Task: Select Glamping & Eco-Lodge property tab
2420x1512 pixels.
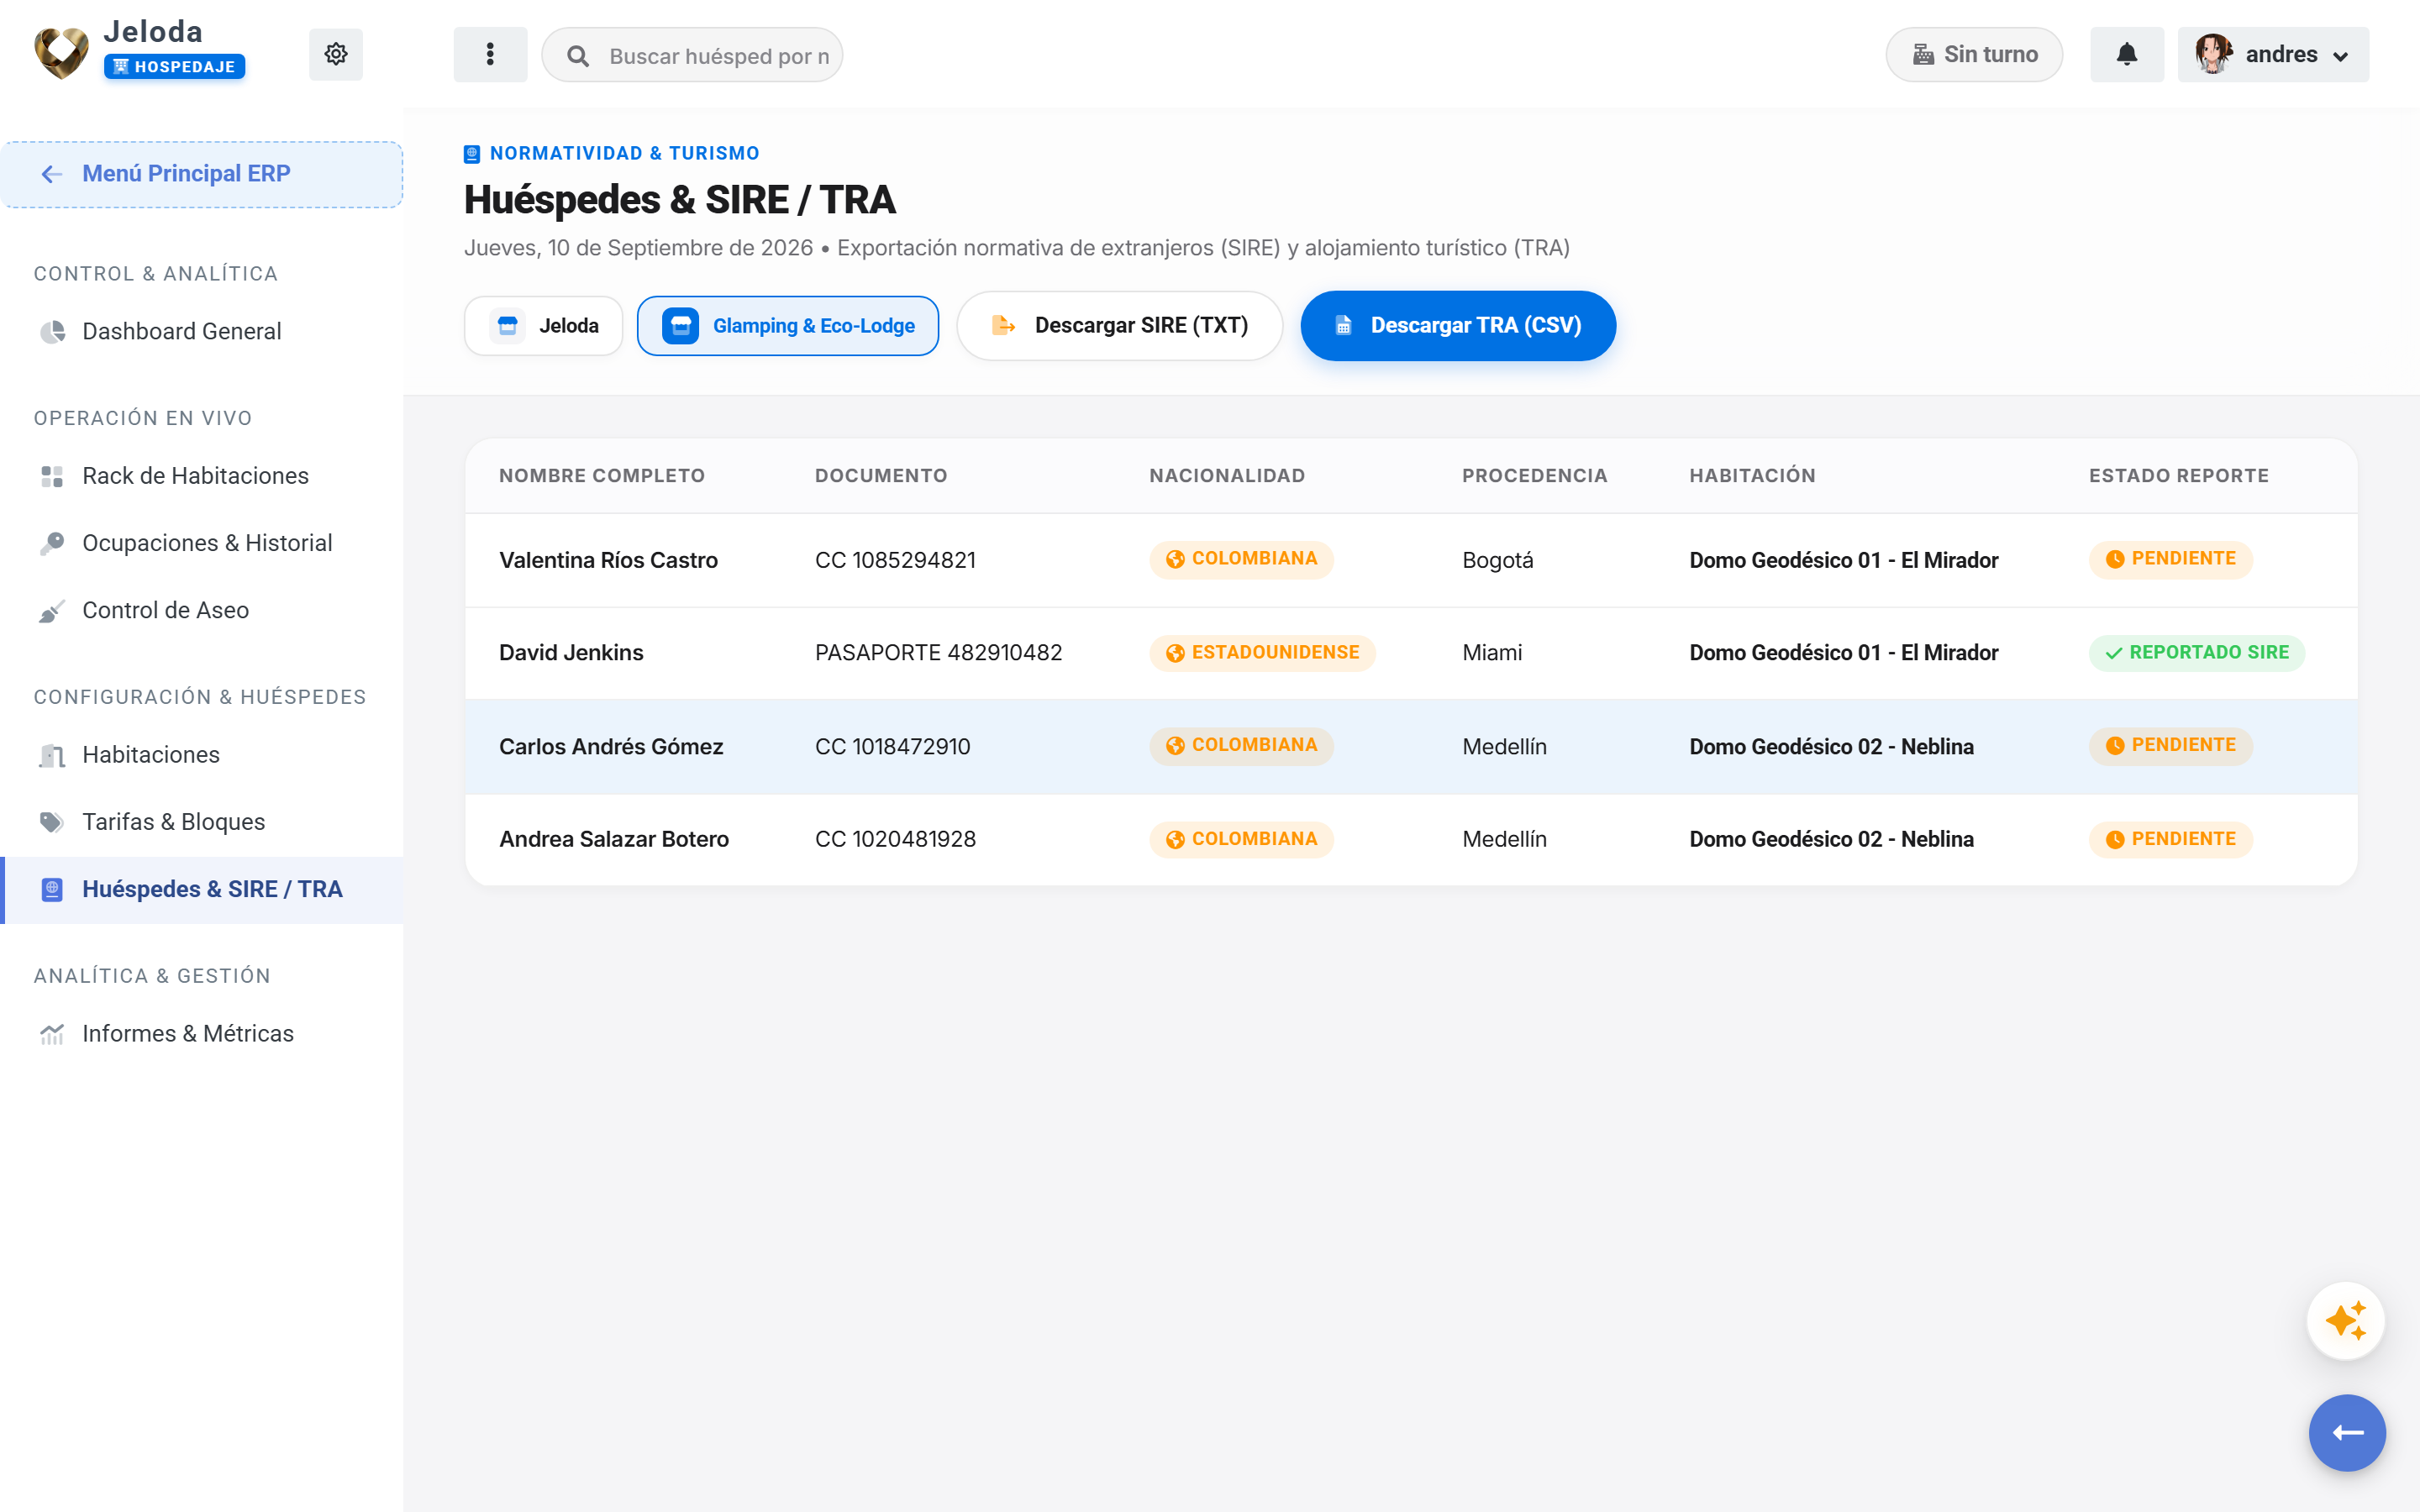Action: pos(788,325)
